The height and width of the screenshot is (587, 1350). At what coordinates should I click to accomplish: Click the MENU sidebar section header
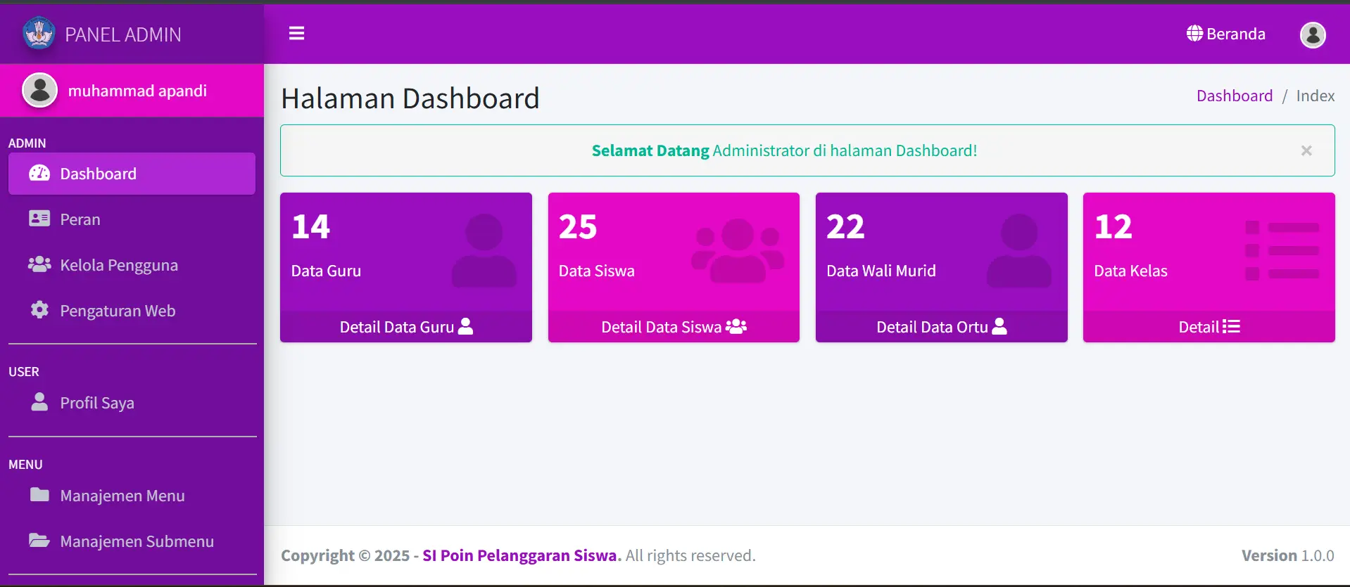25,464
